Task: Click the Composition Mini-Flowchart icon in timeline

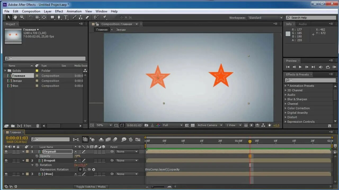Action: coord(76,139)
